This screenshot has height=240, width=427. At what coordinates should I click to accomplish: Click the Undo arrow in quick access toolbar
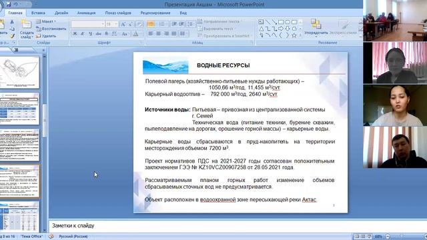pyautogui.click(x=16, y=5)
